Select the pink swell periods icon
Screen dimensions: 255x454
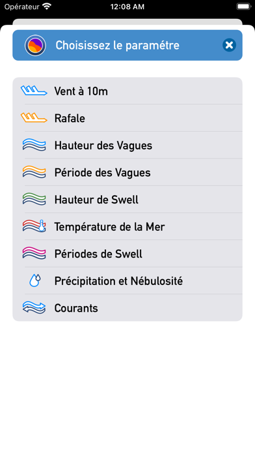[x=34, y=253]
